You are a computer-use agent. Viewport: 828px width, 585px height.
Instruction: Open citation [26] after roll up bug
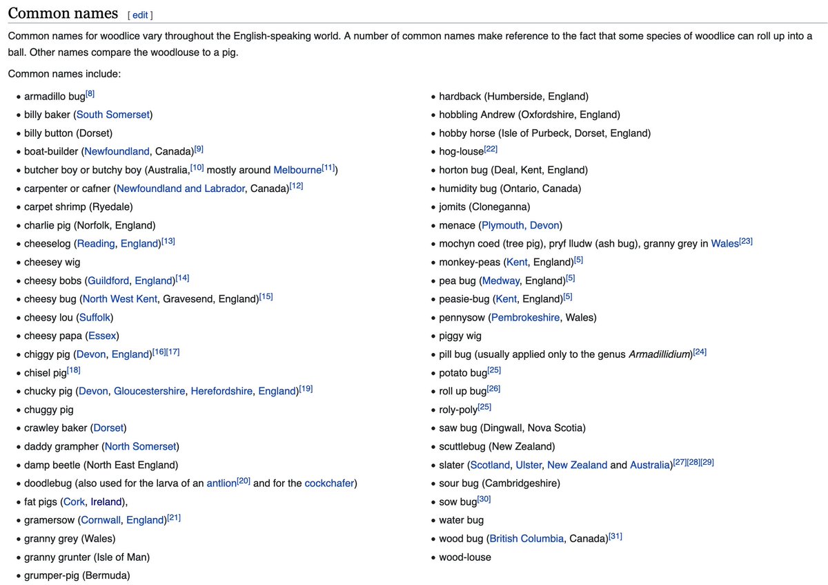click(x=493, y=388)
